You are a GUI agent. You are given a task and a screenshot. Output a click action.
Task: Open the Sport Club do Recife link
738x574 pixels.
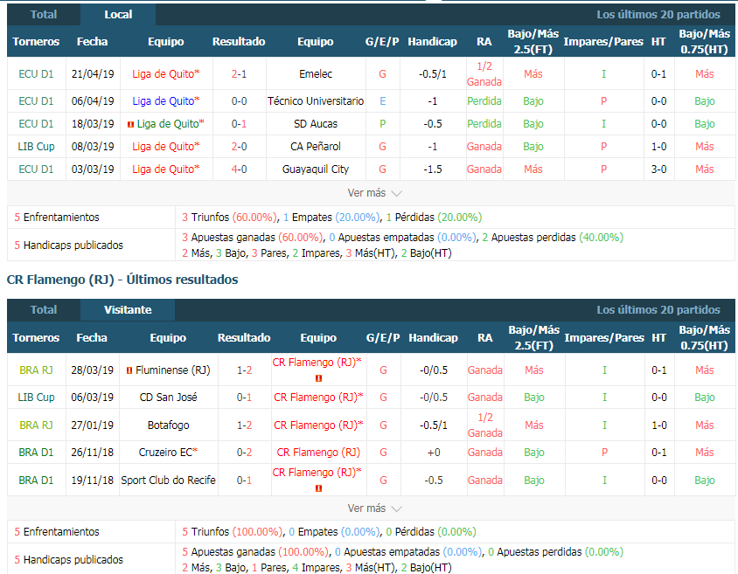(x=168, y=480)
